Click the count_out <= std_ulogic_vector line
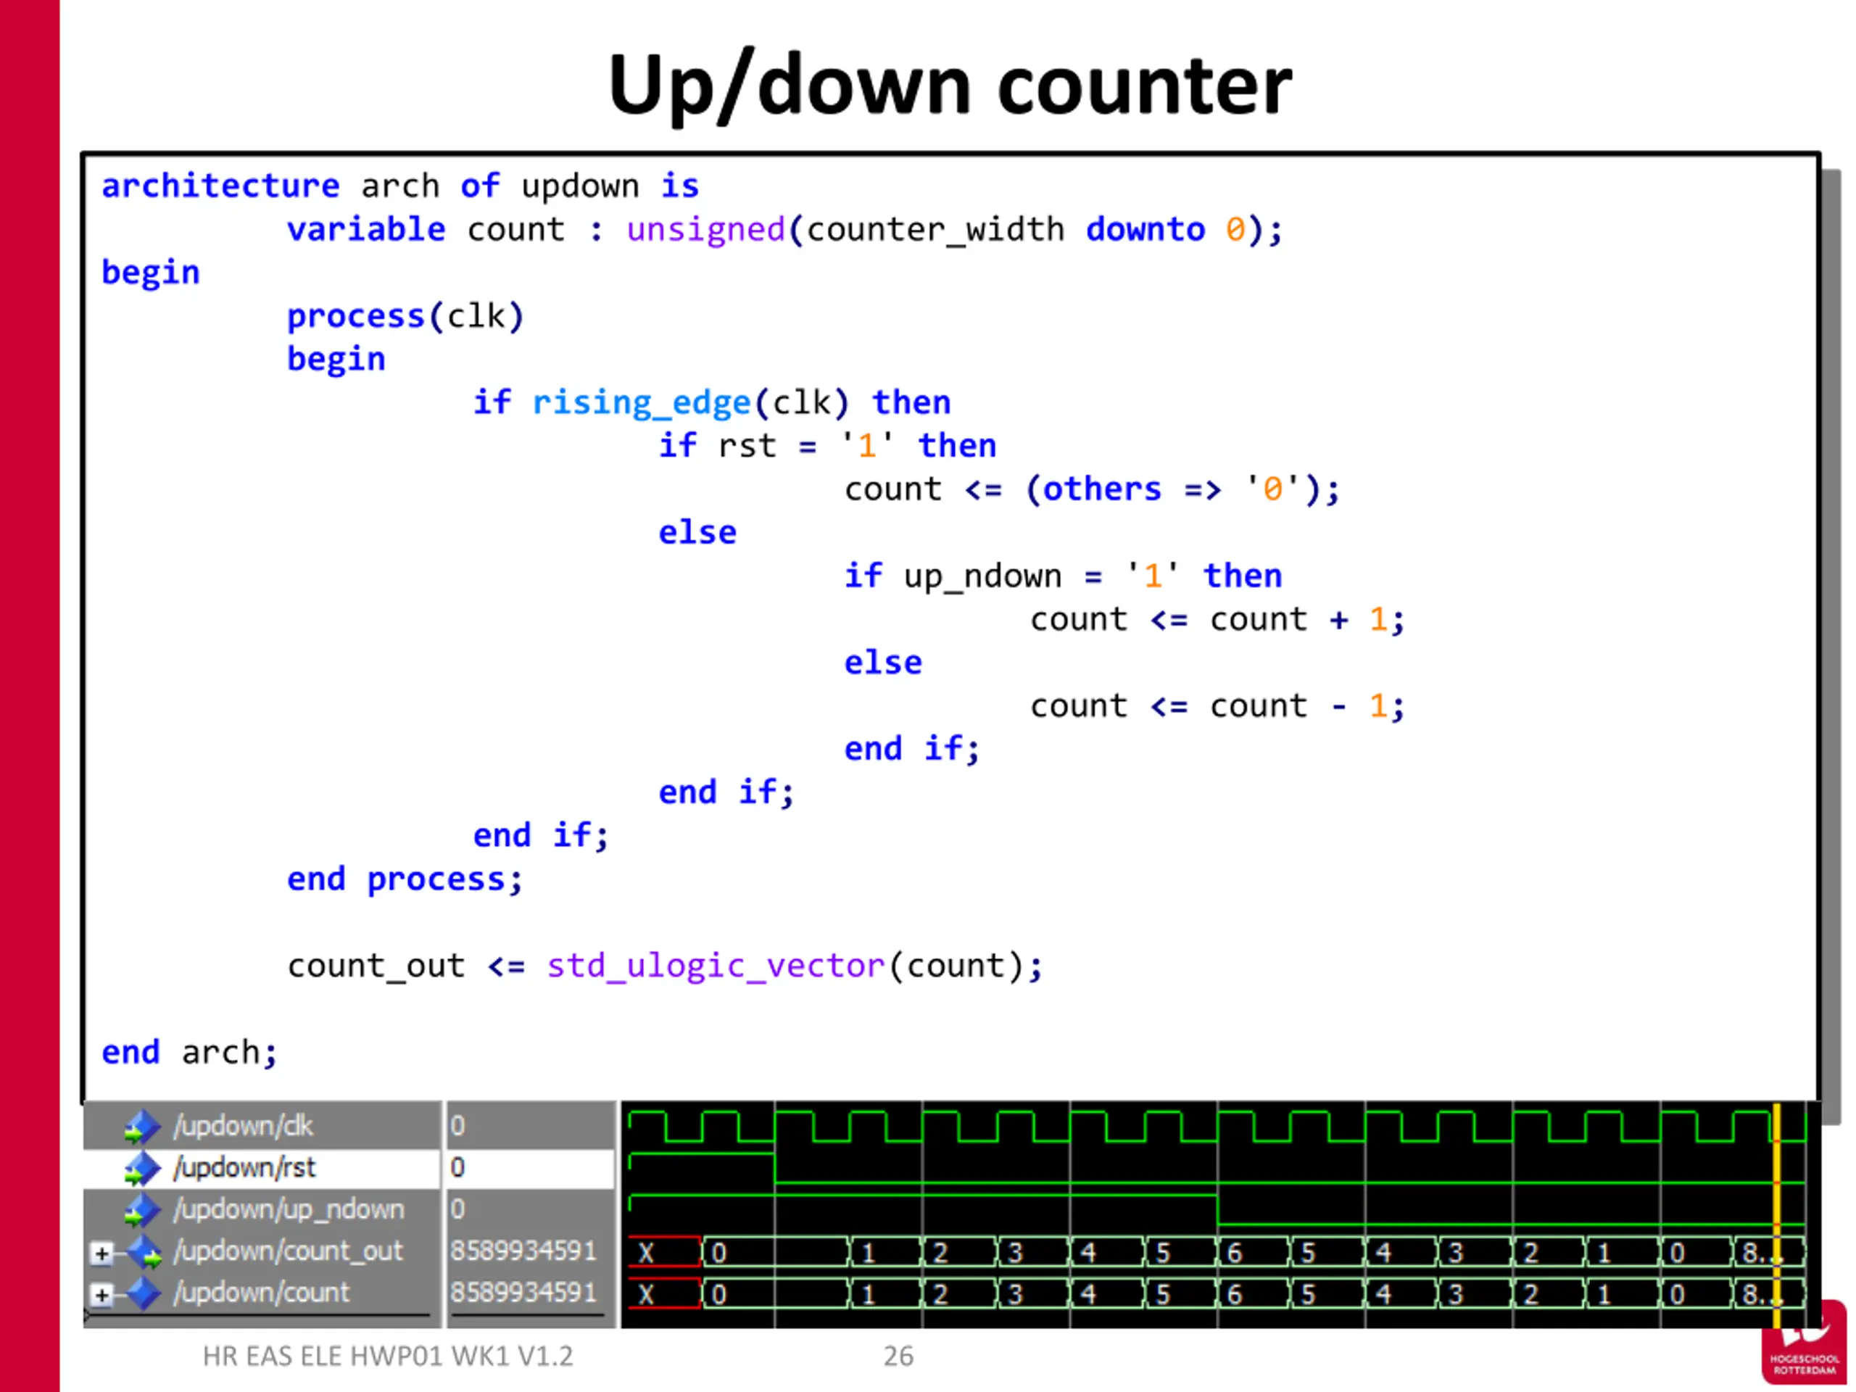This screenshot has height=1392, width=1856. click(x=665, y=966)
